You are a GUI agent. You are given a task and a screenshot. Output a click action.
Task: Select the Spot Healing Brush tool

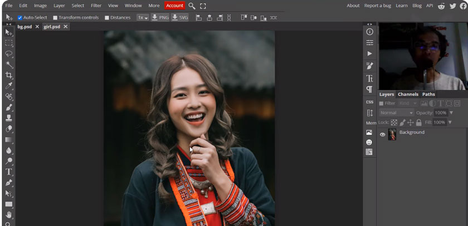coord(9,97)
